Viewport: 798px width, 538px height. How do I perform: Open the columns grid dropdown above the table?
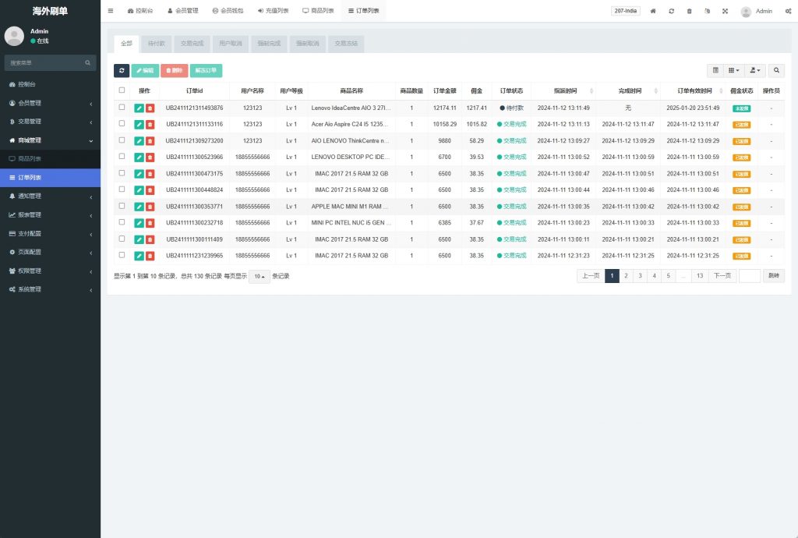coord(734,70)
